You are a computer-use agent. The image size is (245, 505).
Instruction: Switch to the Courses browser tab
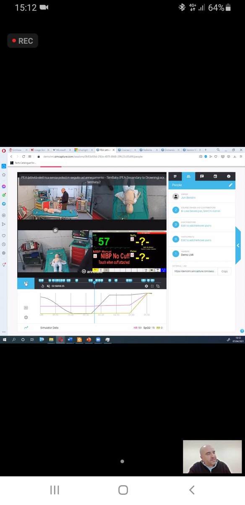tap(128, 150)
